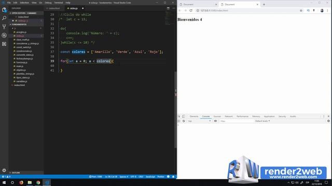Change JavaScript language mode in status bar
The width and height of the screenshot is (332, 186).
click(150, 177)
